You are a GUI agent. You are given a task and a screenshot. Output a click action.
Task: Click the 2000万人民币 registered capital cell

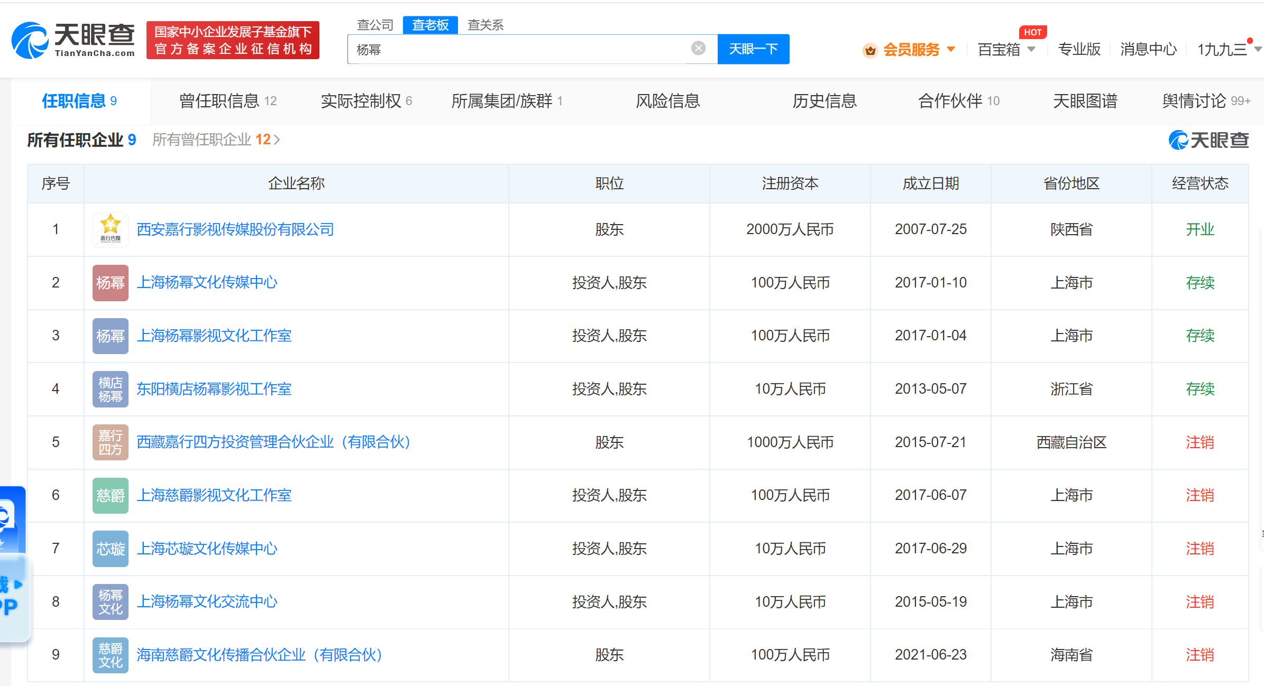(x=790, y=229)
